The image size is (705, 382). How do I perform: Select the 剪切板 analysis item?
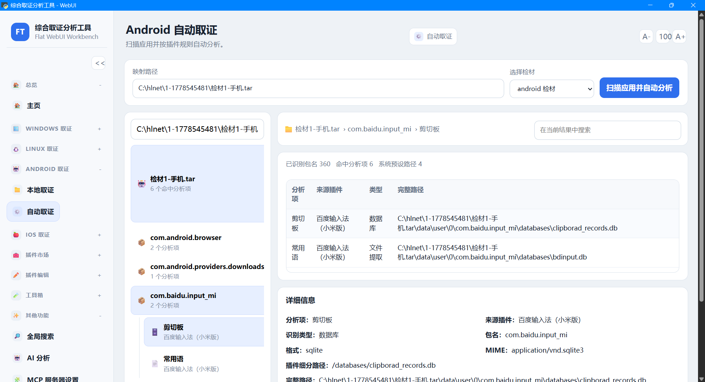[x=204, y=332]
